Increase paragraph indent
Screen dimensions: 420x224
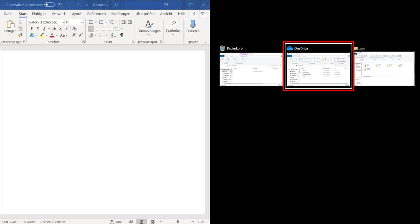[x=130, y=22]
